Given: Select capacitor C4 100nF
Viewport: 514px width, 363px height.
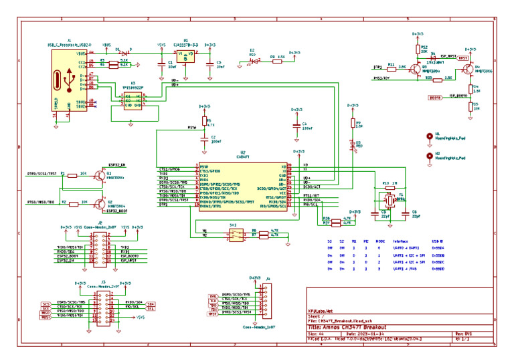Looking at the screenshot, I should [x=296, y=126].
